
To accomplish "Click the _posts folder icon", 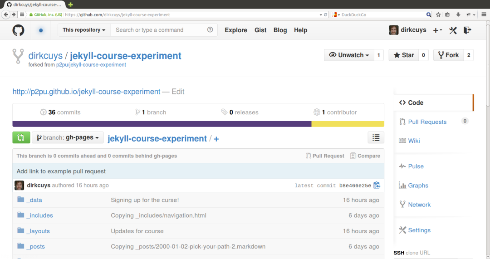I will (20, 245).
